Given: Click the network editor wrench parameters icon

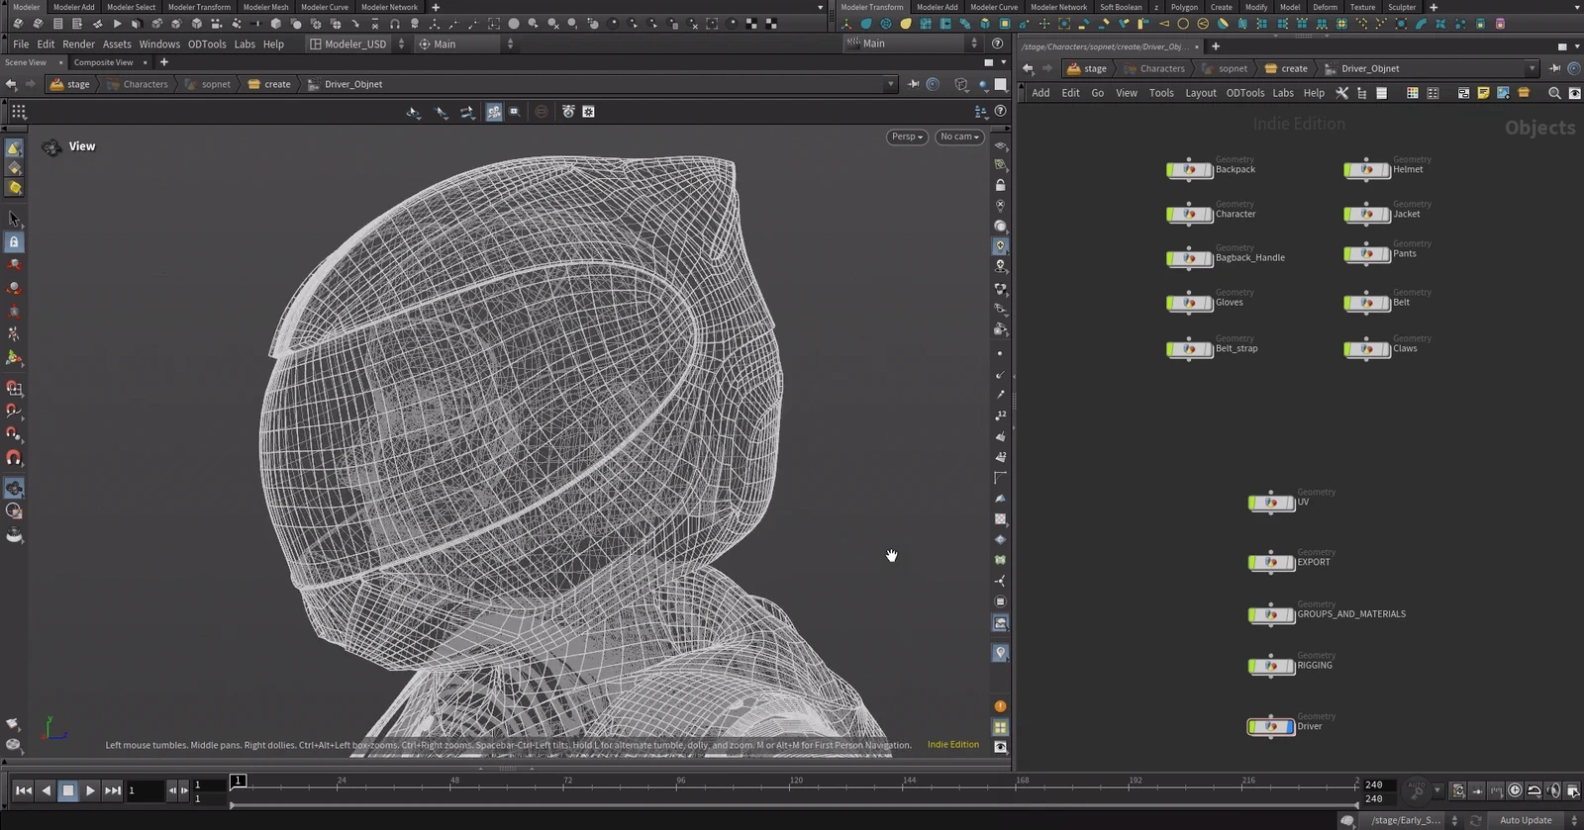Looking at the screenshot, I should pyautogui.click(x=1342, y=93).
